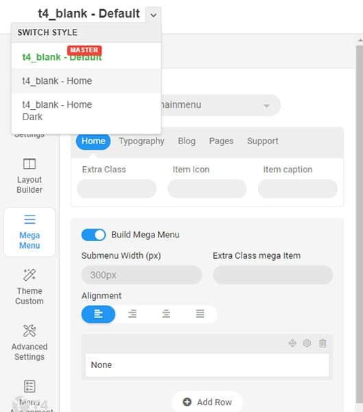
Task: Open Advanced Settings tools icon
Action: (x=30, y=330)
